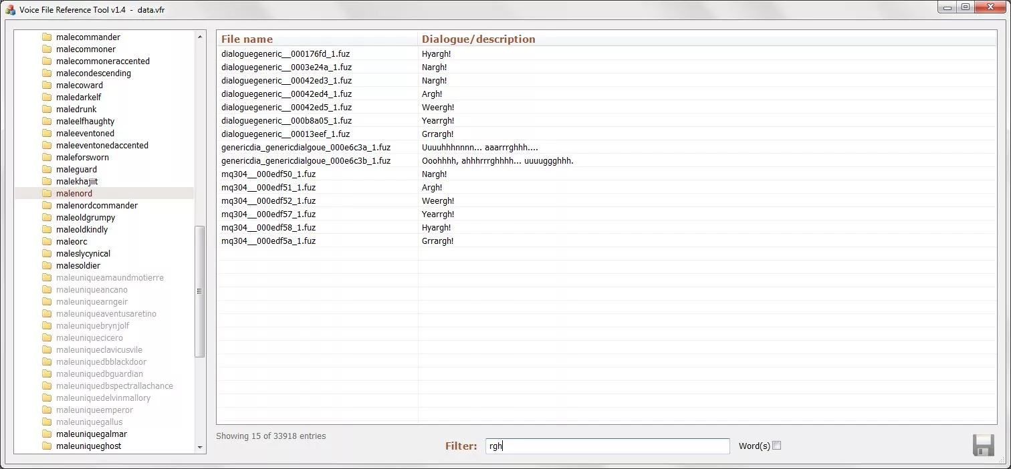Select file mq304__000edf57_1.fuz

click(268, 214)
